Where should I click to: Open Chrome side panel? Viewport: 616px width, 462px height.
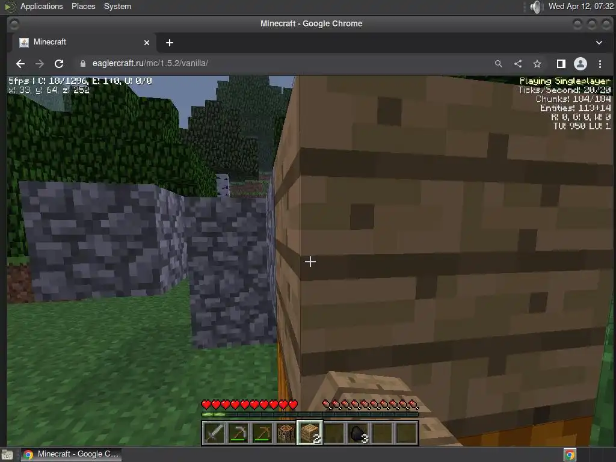(x=561, y=64)
